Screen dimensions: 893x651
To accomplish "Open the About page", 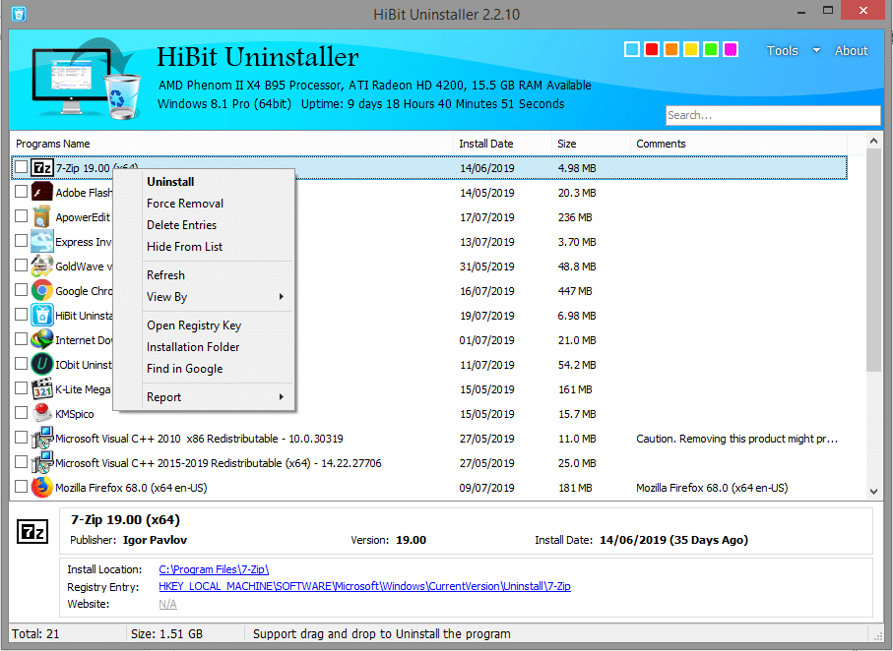I will click(x=851, y=51).
